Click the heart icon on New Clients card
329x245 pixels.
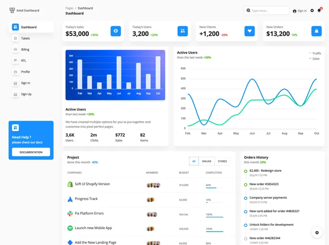pos(249,31)
